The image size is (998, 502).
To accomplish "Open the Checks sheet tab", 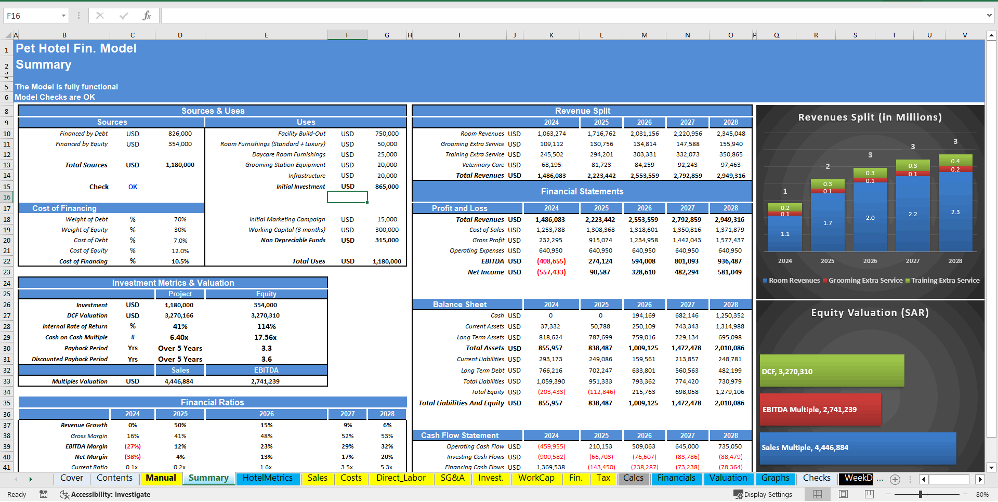I will (x=817, y=478).
